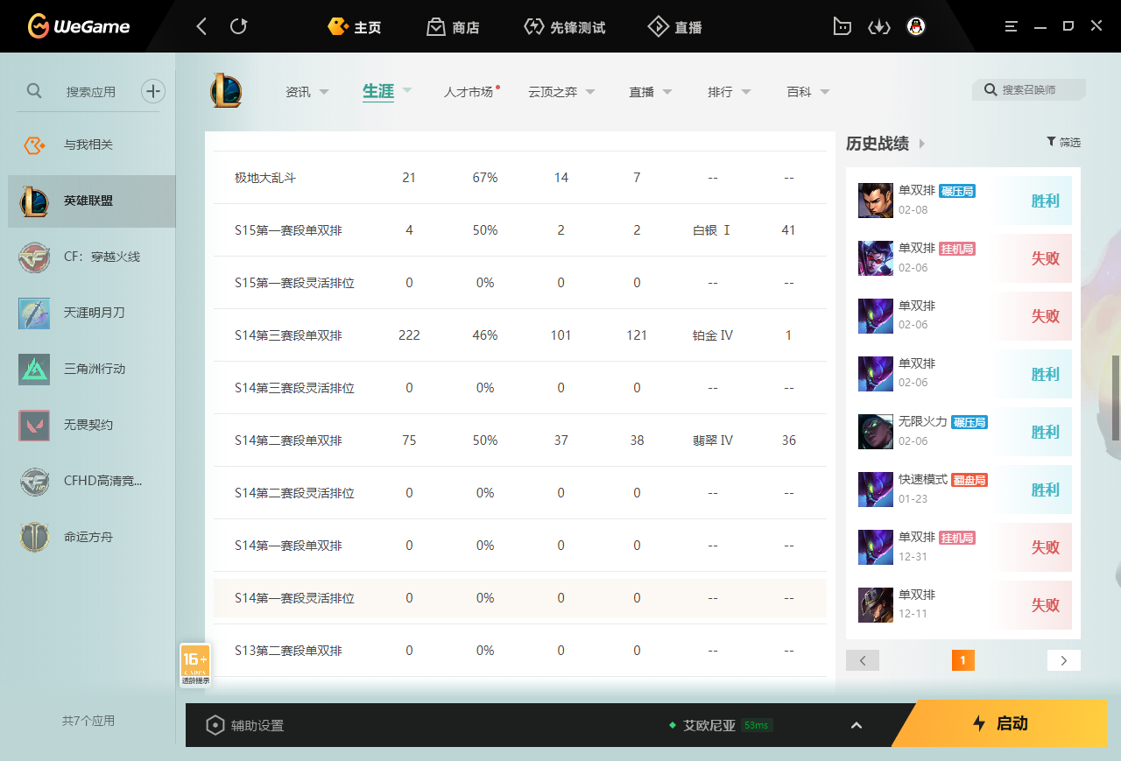Screen dimensions: 1121x761
Task: Select 英雄联盟 in the sidebar
Action: pos(92,201)
